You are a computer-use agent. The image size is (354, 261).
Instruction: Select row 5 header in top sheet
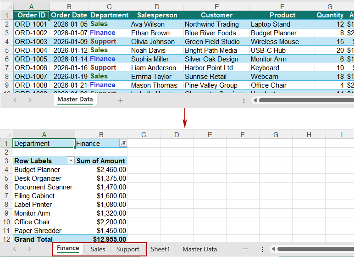(x=7, y=50)
